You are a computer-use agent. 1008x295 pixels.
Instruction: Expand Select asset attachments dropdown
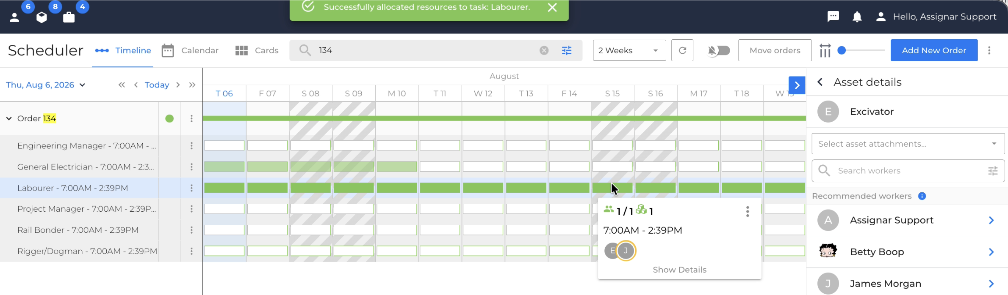[908, 144]
